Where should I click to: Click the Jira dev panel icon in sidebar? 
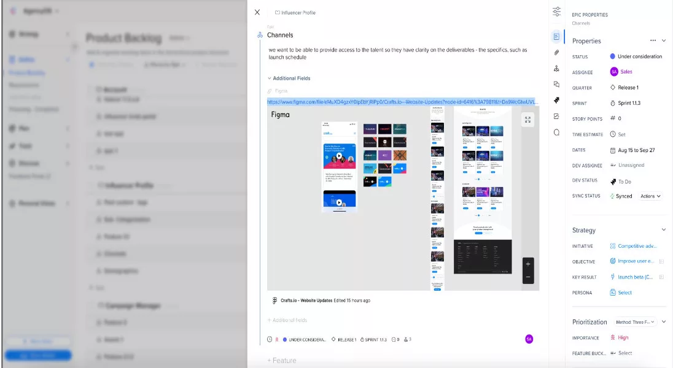556,100
